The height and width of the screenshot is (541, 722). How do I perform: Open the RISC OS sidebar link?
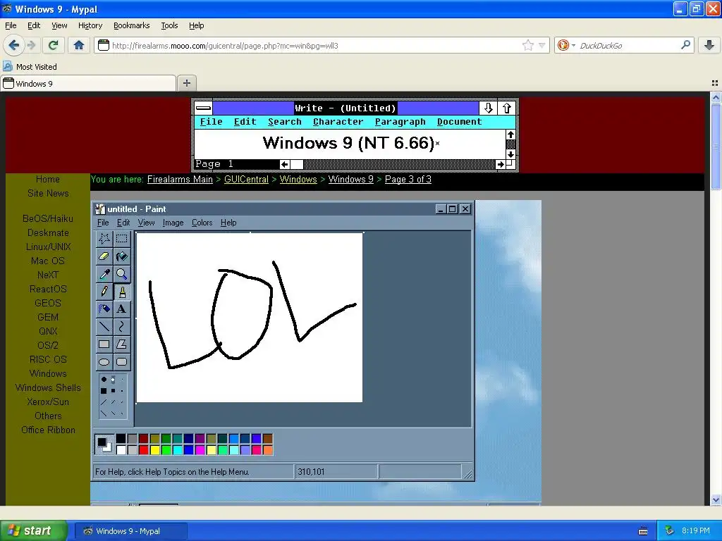tap(48, 359)
